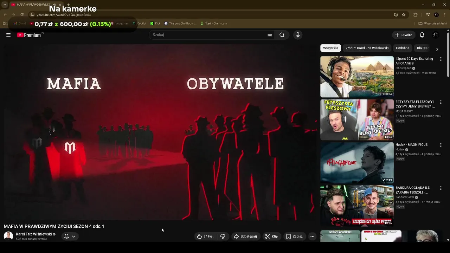The height and width of the screenshot is (253, 450).
Task: Open the Chrome apps grid in bookmarks bar
Action: point(5,24)
